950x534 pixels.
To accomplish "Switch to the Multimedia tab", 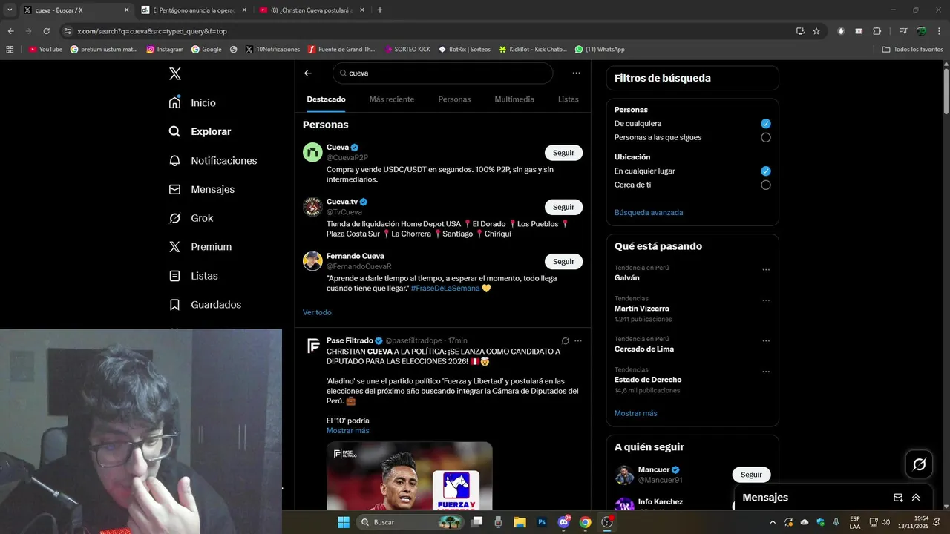I will [x=514, y=99].
